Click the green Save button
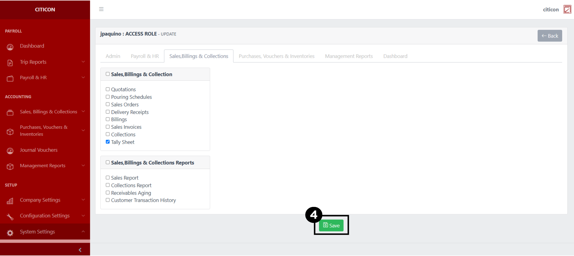The image size is (574, 256). [331, 225]
